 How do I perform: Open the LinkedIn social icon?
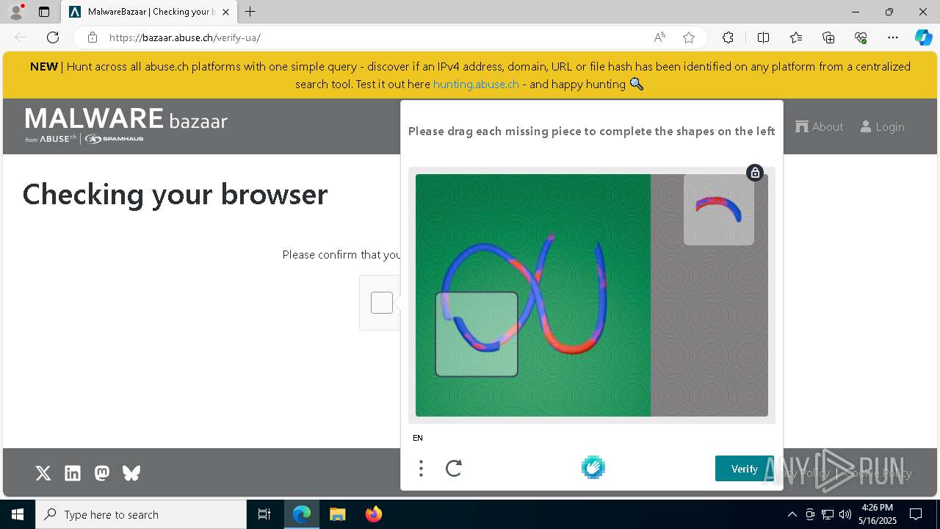(x=73, y=473)
